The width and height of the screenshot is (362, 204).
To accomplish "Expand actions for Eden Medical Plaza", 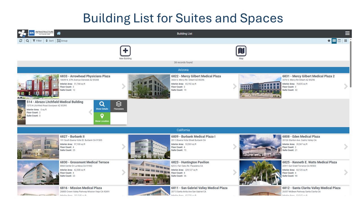I will pyautogui.click(x=346, y=147).
